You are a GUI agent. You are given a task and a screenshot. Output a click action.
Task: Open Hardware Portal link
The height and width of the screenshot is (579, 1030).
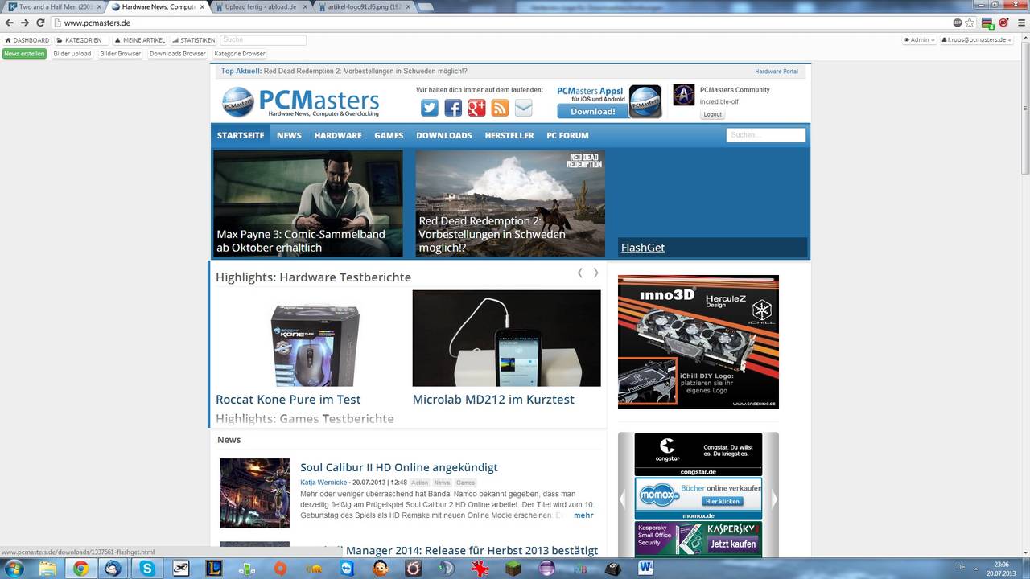coord(777,72)
